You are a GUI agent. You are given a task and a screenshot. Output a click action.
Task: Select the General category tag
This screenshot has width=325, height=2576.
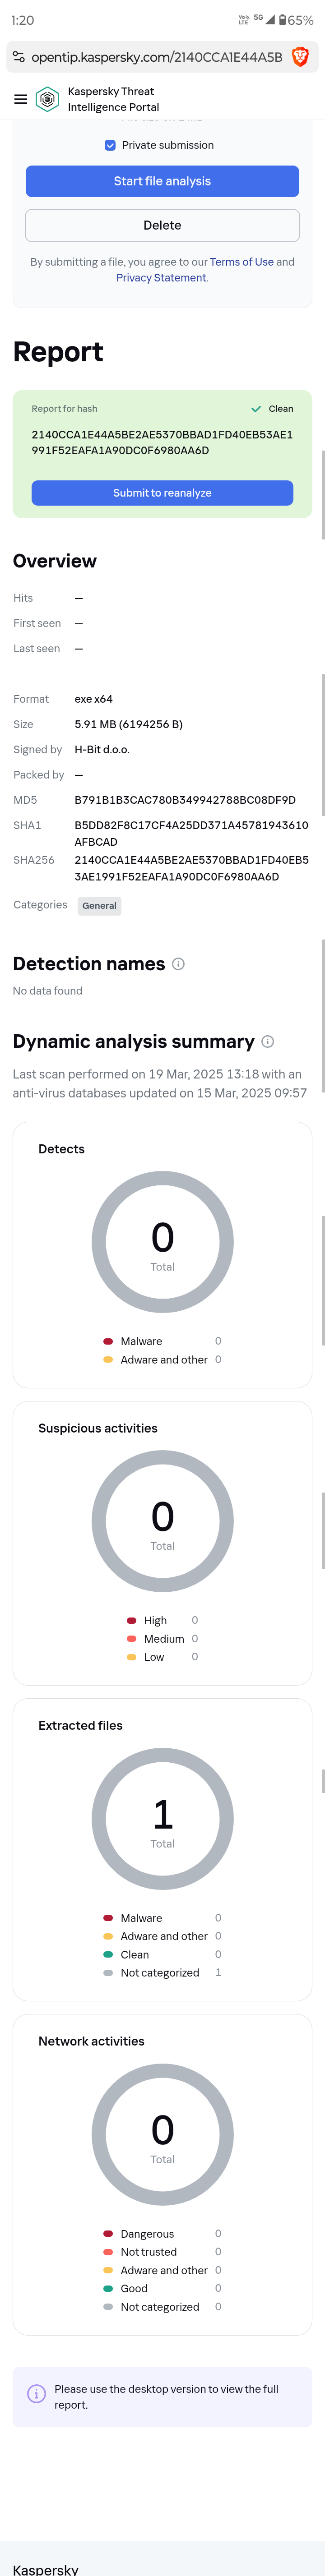[x=99, y=906]
